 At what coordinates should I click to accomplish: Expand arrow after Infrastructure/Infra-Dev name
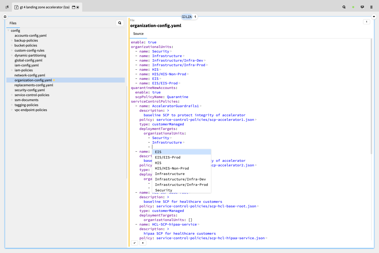[x=205, y=60]
